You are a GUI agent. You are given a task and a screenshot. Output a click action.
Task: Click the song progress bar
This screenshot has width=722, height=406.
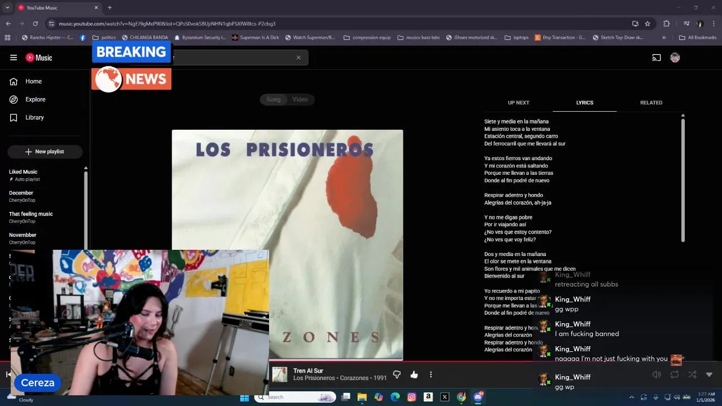361,361
